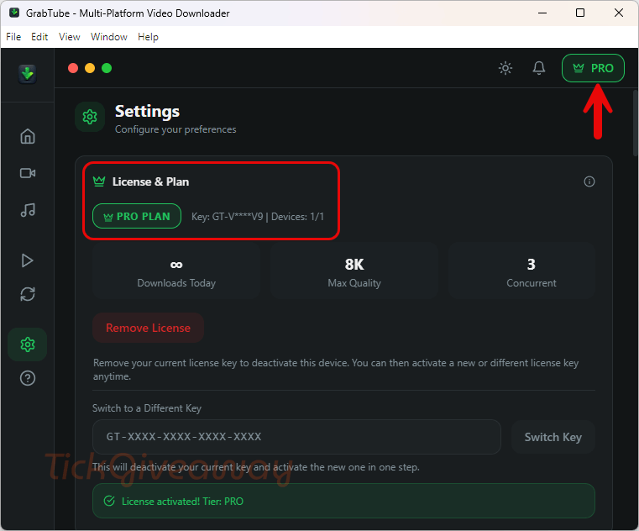Open the Edit menu
The image size is (639, 531).
(39, 37)
